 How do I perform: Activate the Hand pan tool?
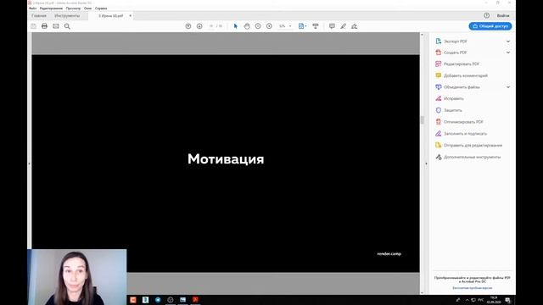[247, 26]
